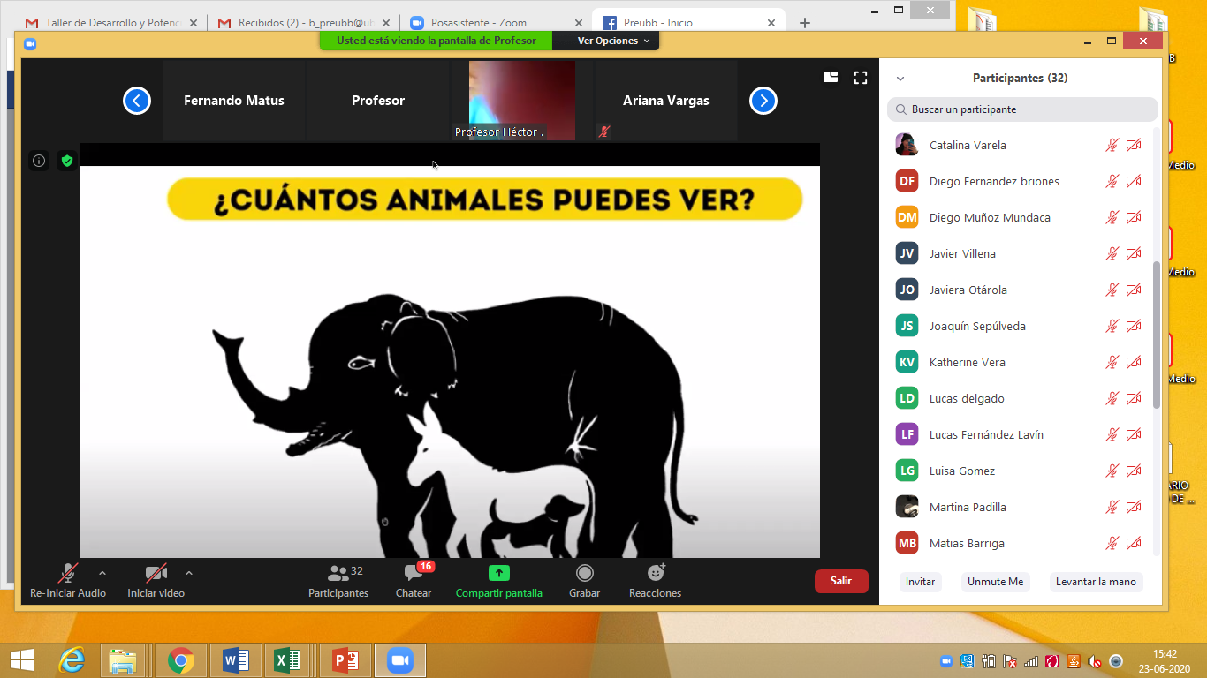
Task: Toggle camera with Iniciar video
Action: tap(156, 574)
